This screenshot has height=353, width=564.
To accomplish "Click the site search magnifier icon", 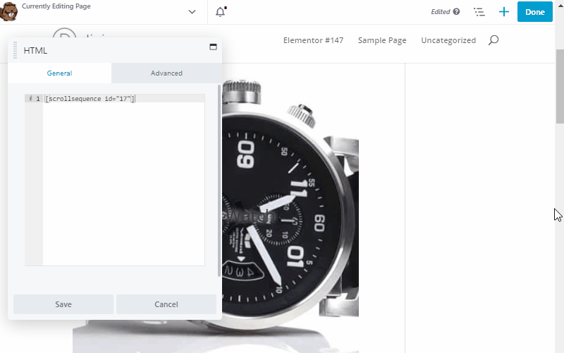I will 493,40.
